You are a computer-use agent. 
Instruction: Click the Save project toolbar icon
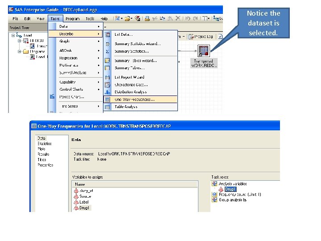click(138, 18)
